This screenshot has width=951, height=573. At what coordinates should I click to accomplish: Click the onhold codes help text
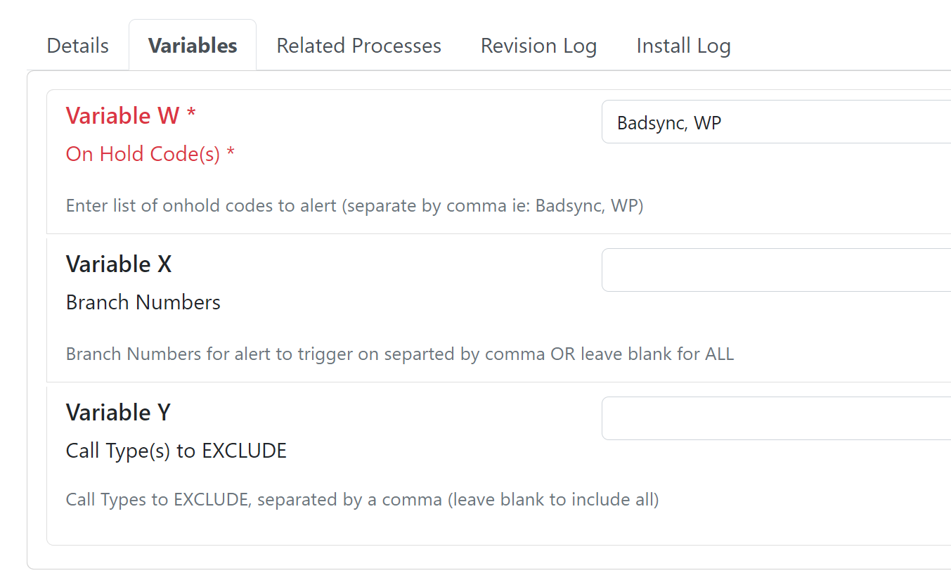click(355, 206)
